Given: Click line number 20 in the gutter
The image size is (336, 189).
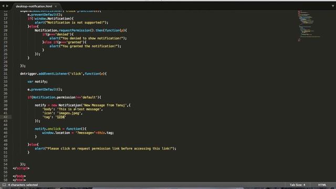Looking at the screenshot, I should (5, 30).
